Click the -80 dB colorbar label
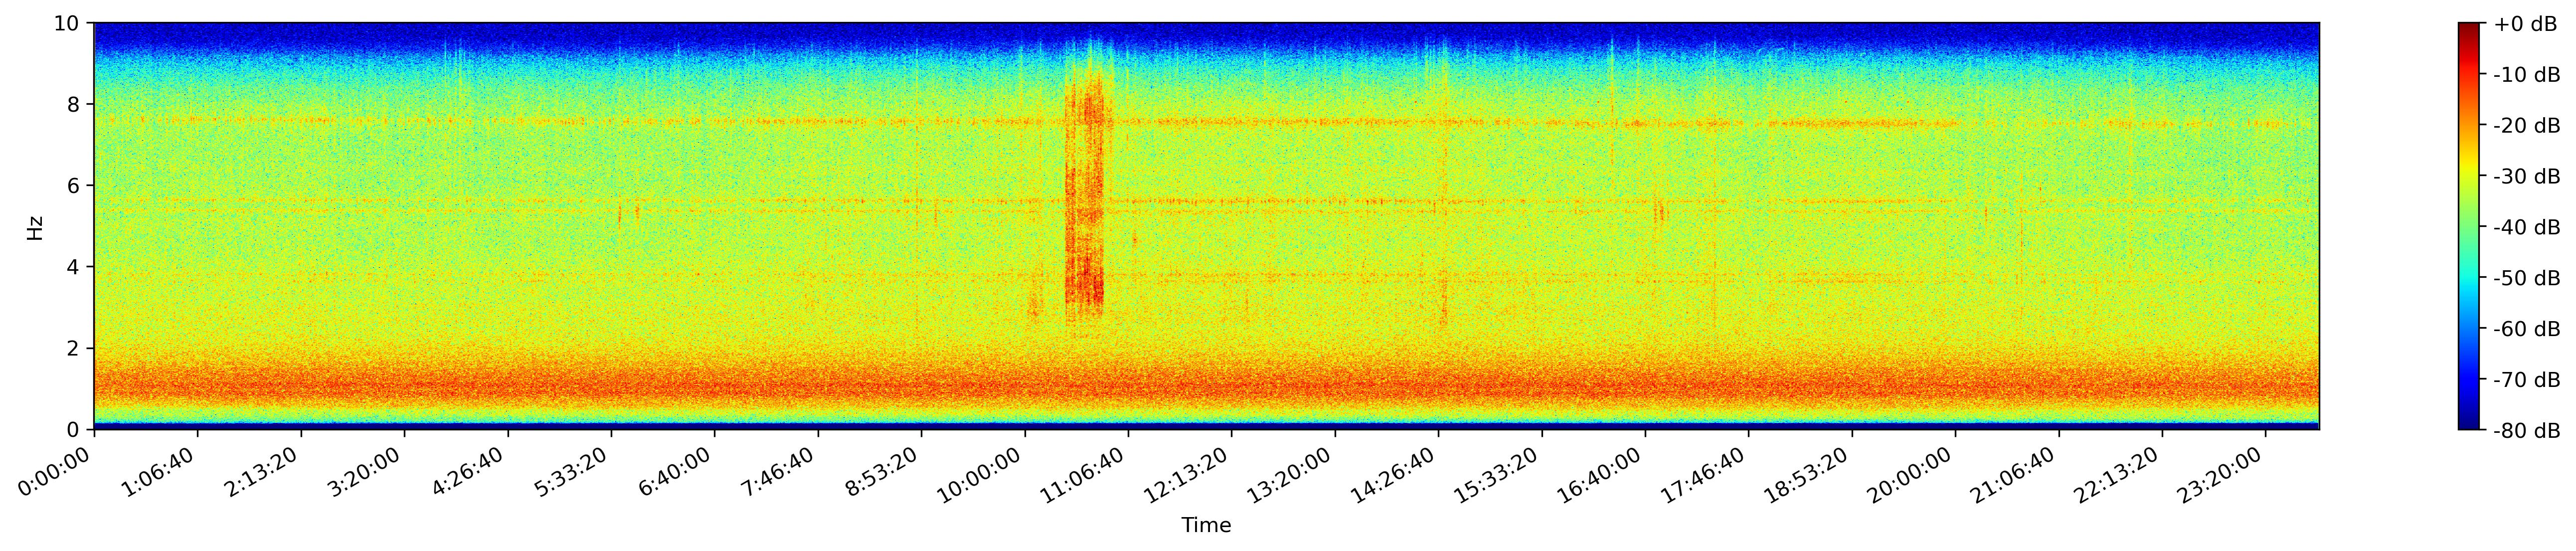 click(2527, 431)
